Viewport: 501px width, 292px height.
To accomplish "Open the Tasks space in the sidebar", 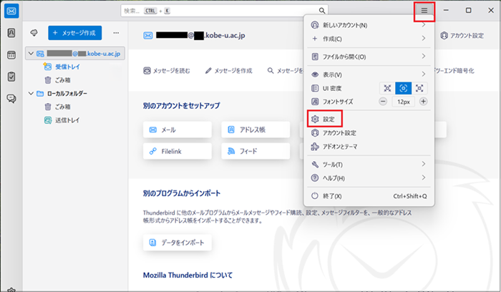I will [11, 77].
